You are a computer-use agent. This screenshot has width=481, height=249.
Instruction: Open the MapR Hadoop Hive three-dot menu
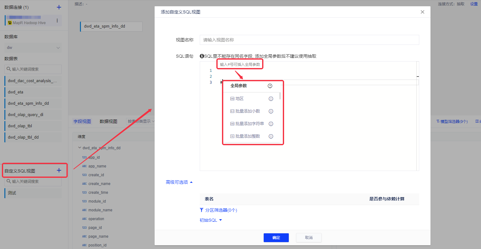(57, 21)
